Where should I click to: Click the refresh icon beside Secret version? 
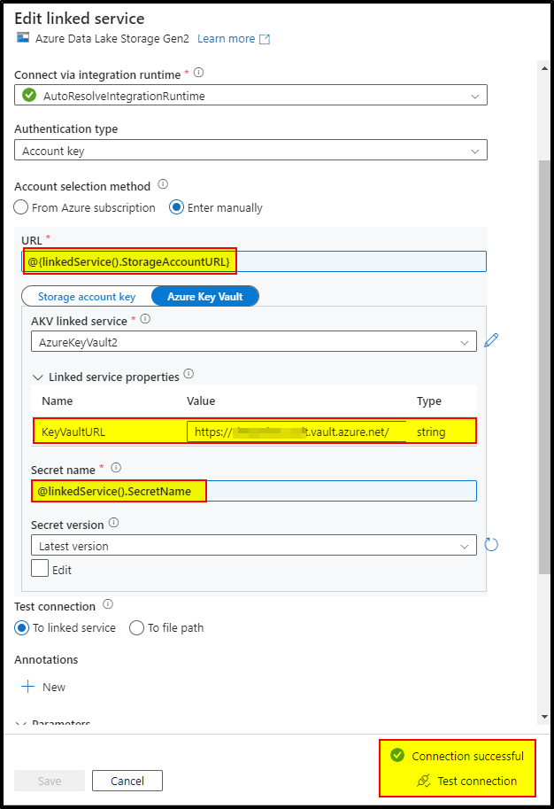tap(491, 544)
